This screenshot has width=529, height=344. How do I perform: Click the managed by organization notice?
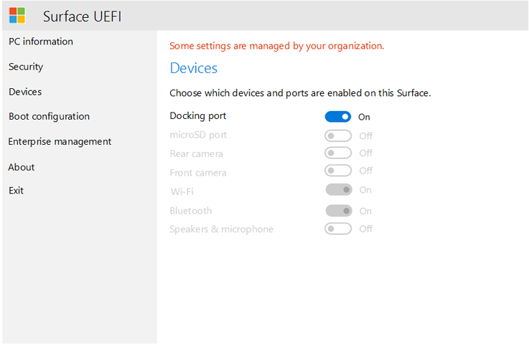pos(276,46)
